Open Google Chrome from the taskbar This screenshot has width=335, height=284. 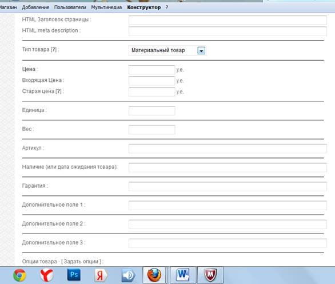(x=19, y=275)
